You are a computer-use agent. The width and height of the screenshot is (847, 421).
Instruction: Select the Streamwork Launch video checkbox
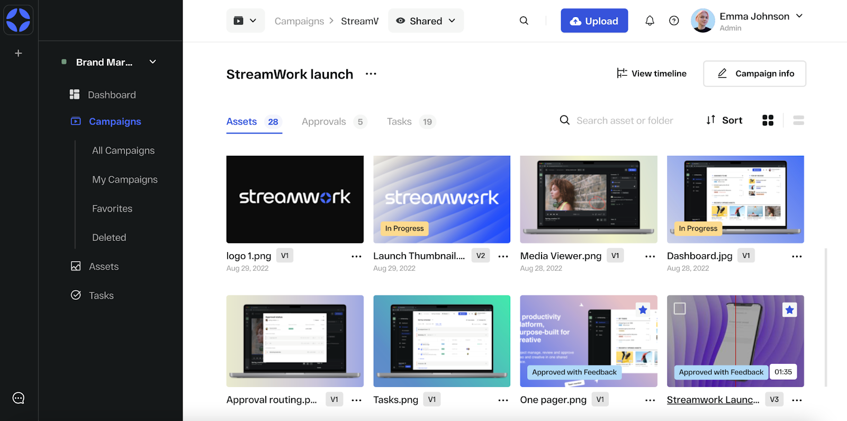680,308
